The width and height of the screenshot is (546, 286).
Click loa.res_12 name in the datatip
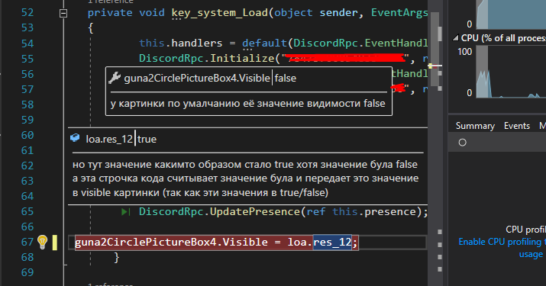point(109,139)
